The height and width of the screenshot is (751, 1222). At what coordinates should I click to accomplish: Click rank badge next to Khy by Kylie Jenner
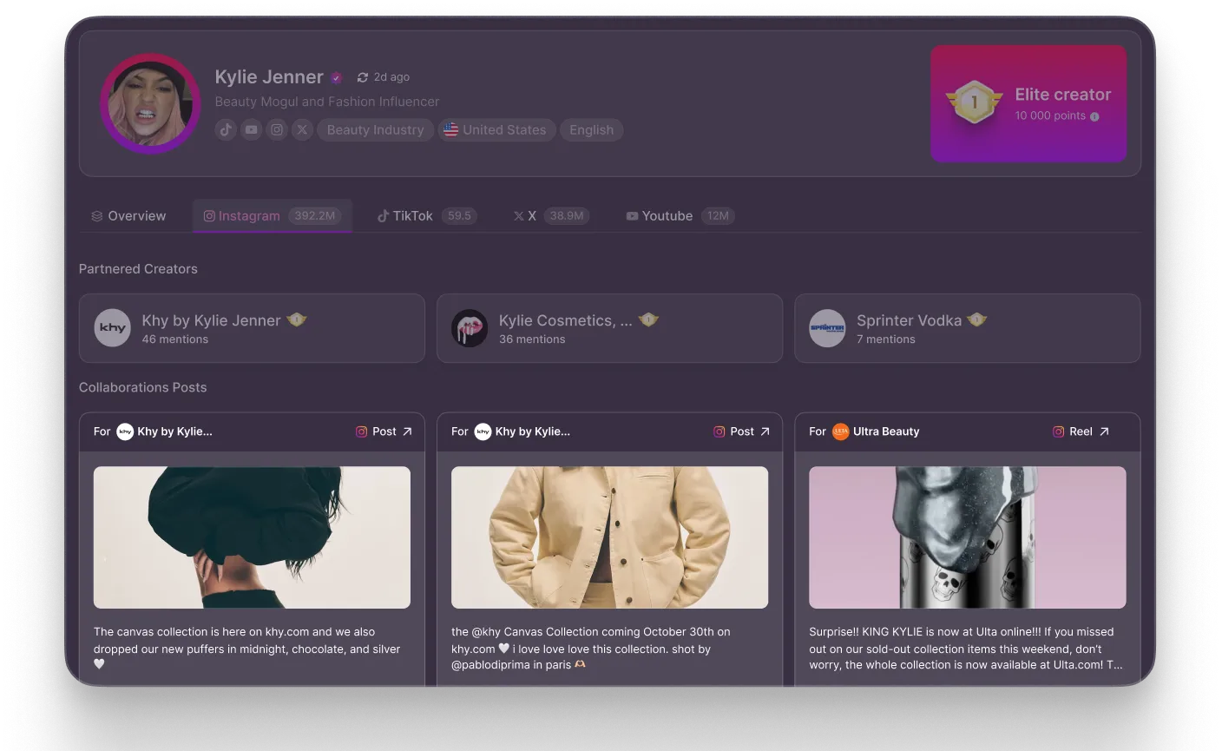[297, 320]
